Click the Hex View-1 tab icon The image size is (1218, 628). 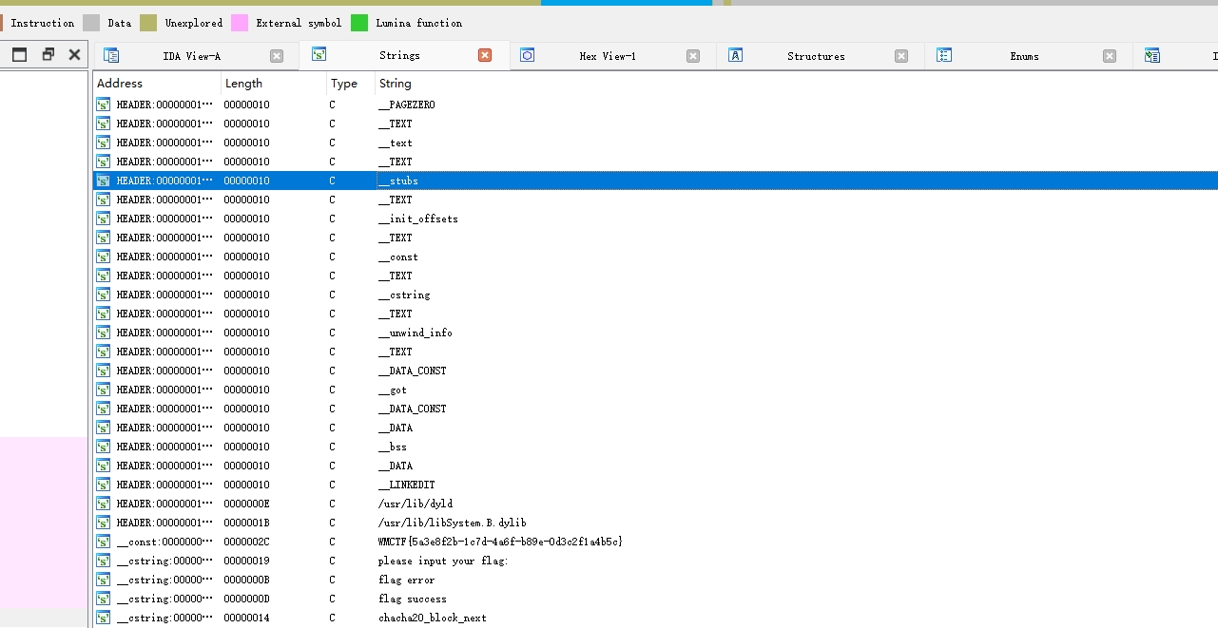528,56
